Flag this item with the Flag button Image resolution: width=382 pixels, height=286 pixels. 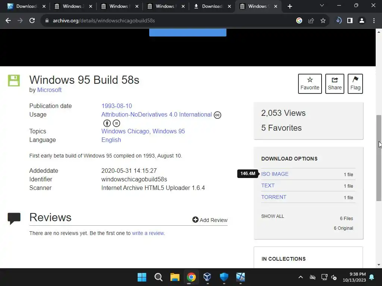click(x=355, y=84)
